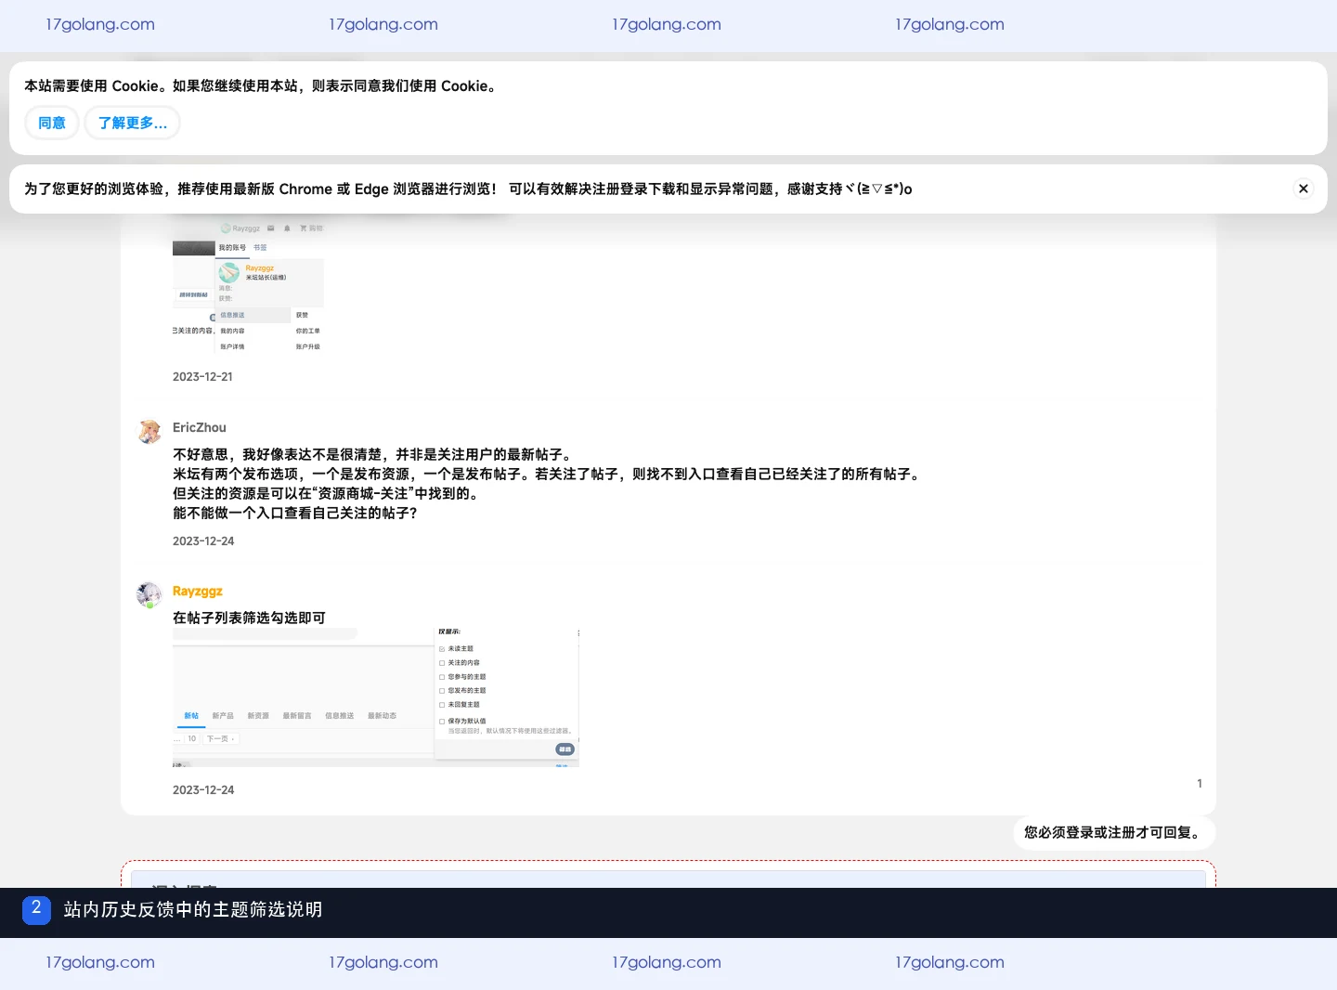Click the reply text 在帖子列表筛选勾选即可
The image size is (1337, 990).
click(x=249, y=618)
